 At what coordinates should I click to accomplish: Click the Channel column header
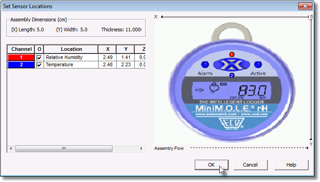coord(21,49)
